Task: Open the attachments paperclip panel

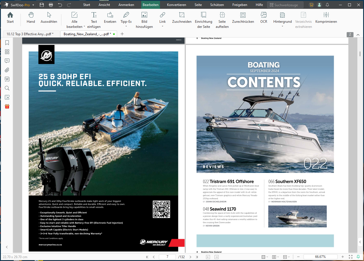Action: pyautogui.click(x=7, y=70)
